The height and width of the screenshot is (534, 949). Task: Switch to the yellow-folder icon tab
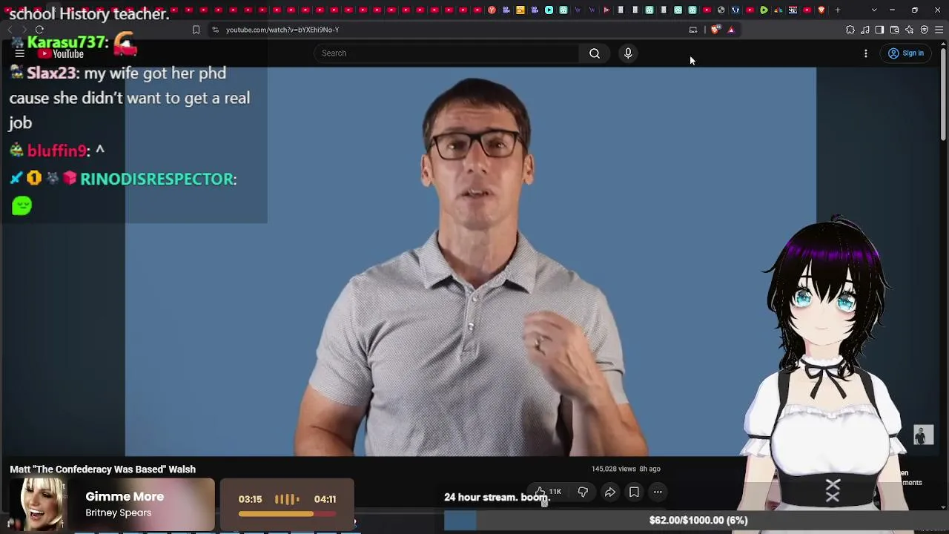coord(520,10)
